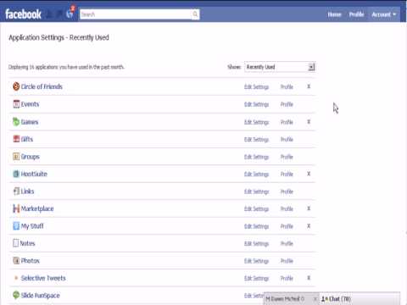Viewport: 407px width, 305px height.
Task: Open Profile link in Gifts row
Action: point(287,140)
